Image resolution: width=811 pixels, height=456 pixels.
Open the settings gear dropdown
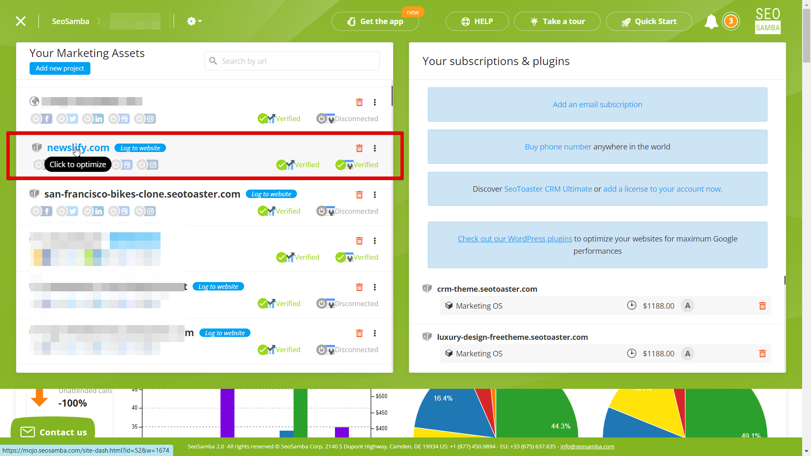coord(194,21)
